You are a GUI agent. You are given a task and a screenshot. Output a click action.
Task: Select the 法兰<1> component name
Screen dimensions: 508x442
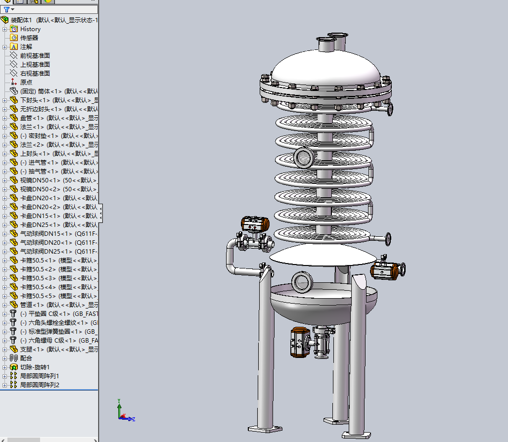(x=32, y=127)
